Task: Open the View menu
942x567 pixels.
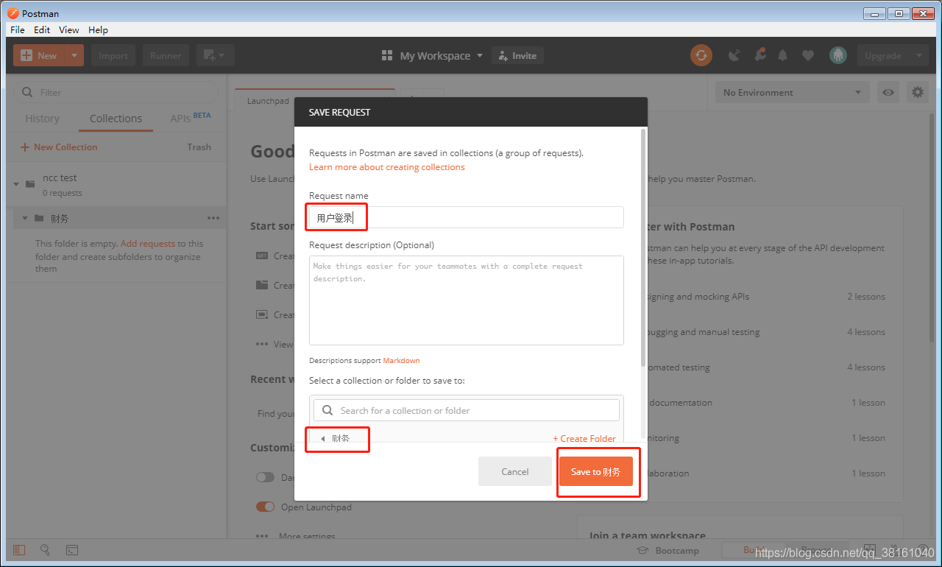Action: coord(69,29)
